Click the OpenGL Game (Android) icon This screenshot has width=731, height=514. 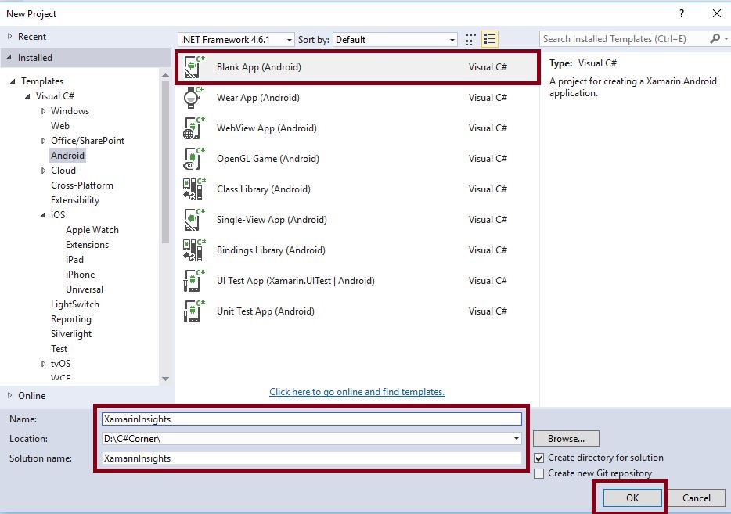[193, 159]
